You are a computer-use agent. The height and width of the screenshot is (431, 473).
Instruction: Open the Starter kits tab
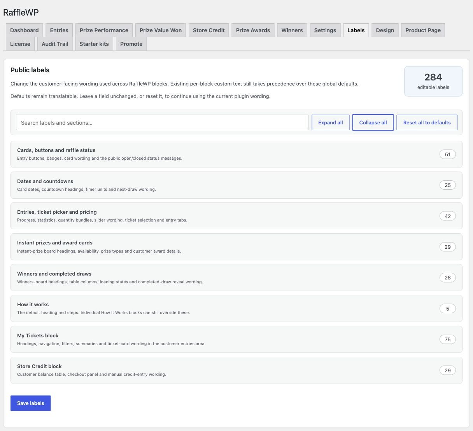(x=94, y=44)
